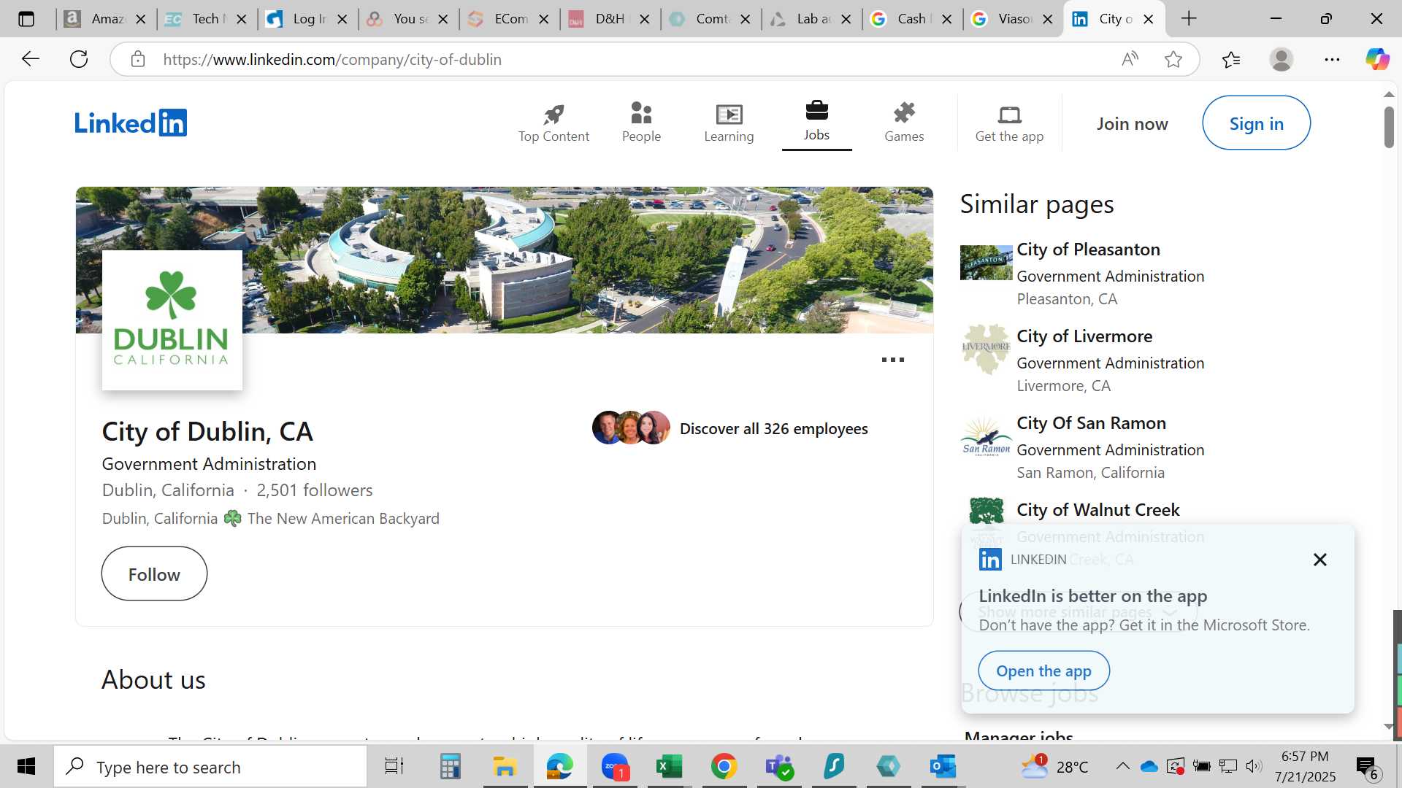
Task: Add page to favorites star icon
Action: [x=1173, y=59]
